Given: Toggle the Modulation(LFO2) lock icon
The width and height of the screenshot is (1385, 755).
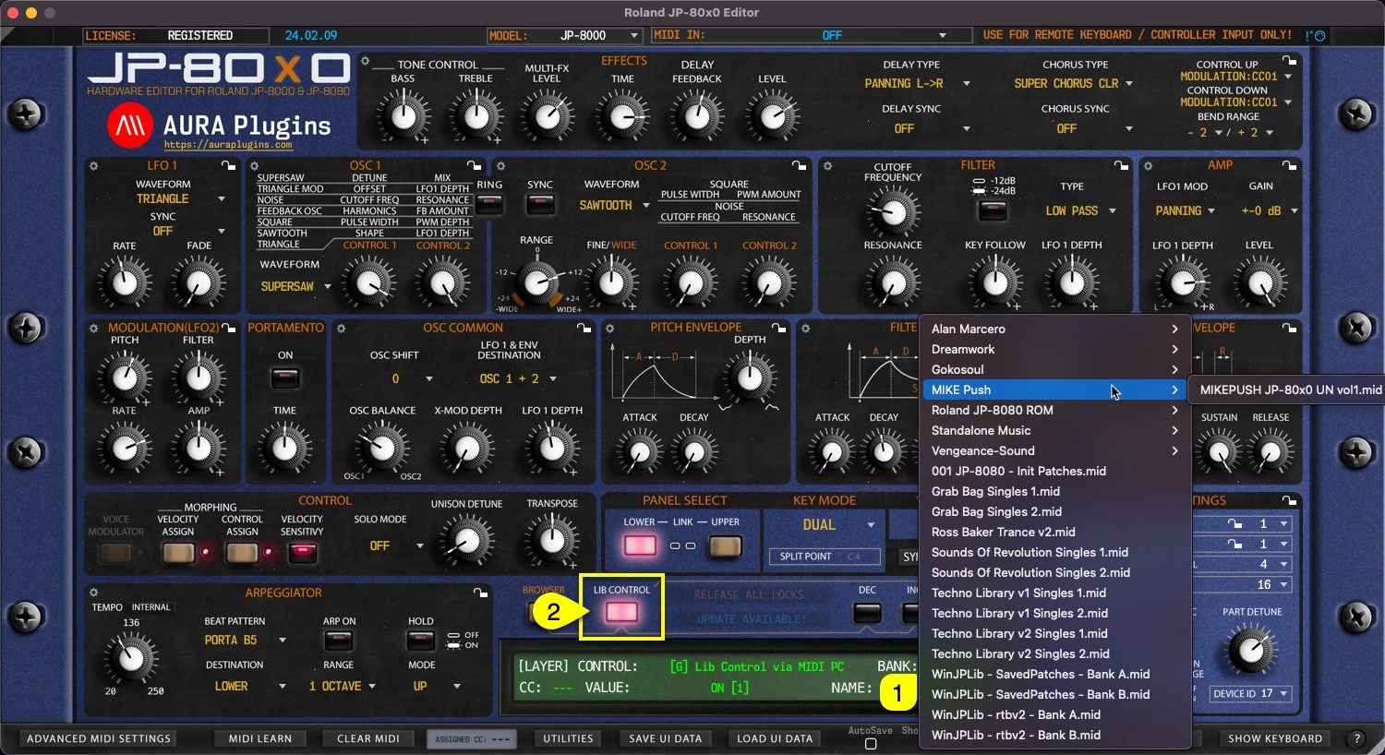Looking at the screenshot, I should point(228,328).
